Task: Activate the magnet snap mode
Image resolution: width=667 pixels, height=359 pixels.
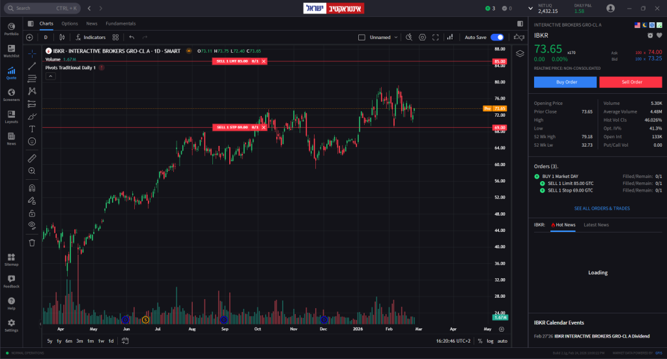Action: (32, 188)
